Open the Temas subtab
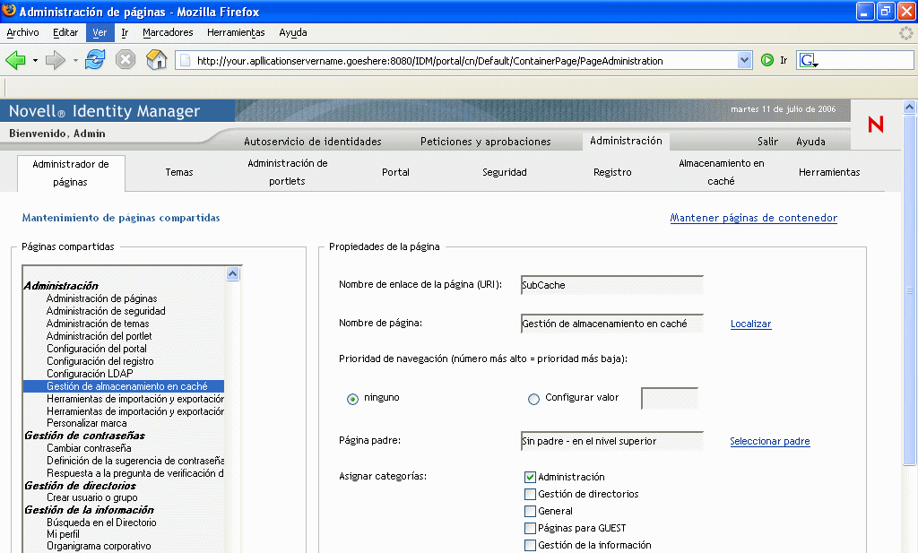918x553 pixels. point(179,173)
